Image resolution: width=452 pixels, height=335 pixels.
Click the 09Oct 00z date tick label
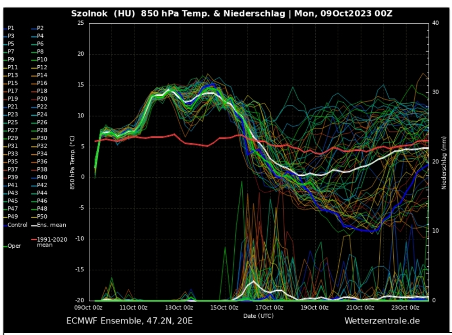(x=88, y=307)
